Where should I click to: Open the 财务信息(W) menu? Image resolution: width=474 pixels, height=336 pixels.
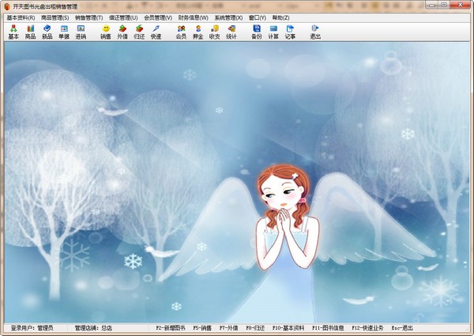click(x=194, y=17)
